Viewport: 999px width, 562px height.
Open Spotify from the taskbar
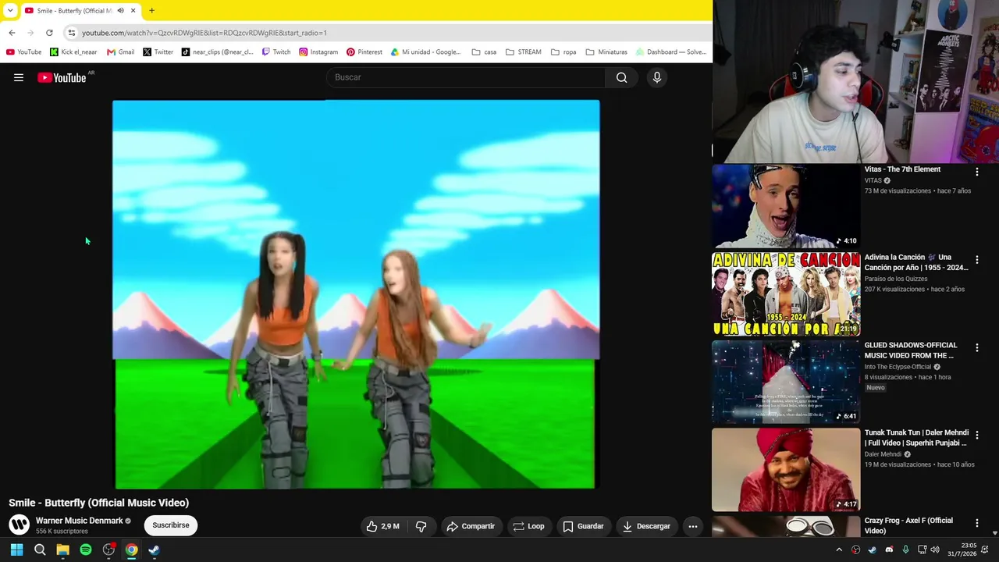[86, 550]
